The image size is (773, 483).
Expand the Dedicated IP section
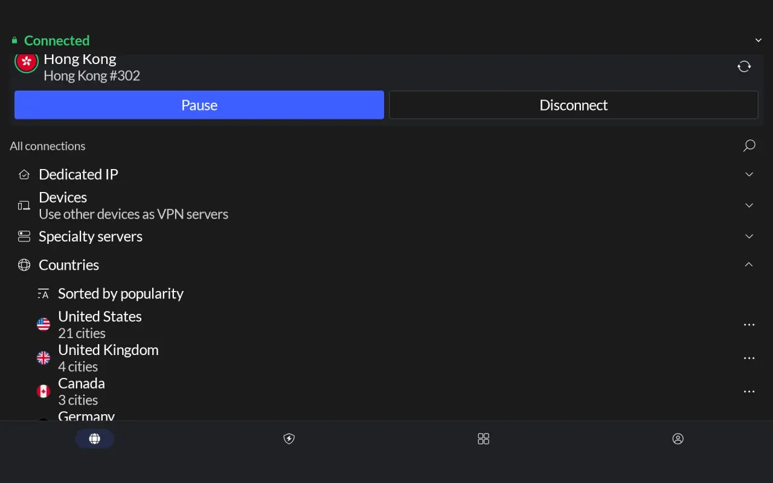tap(749, 174)
